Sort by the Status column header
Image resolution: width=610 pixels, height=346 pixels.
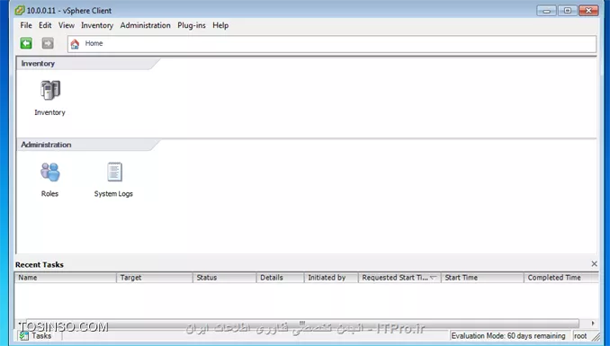coord(224,278)
